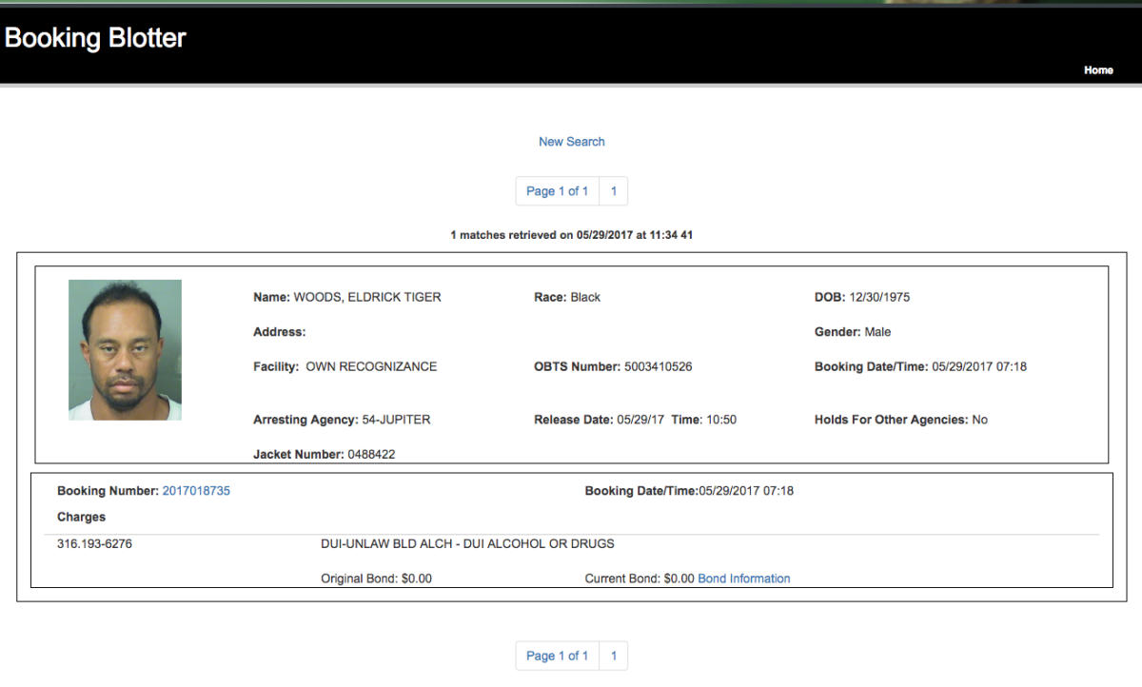Click the Booking Blotter page title
The image size is (1142, 687).
(95, 38)
